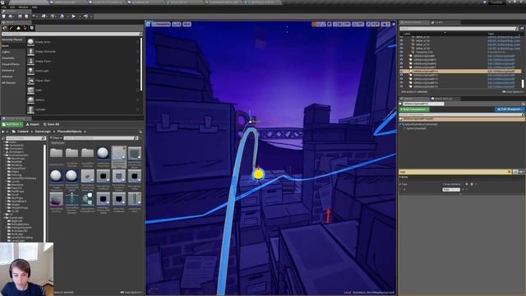Select the yellow sphere actor in viewport

pyautogui.click(x=258, y=174)
